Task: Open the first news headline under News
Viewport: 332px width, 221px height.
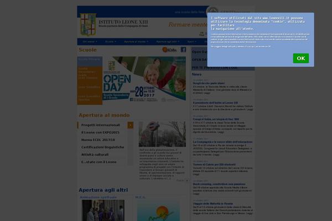Action: (x=209, y=83)
